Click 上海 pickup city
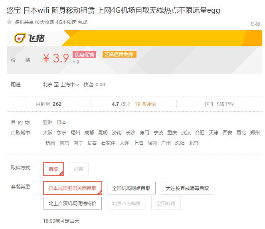Image resolution: width=265 pixels, height=229 pixels. pos(138,143)
